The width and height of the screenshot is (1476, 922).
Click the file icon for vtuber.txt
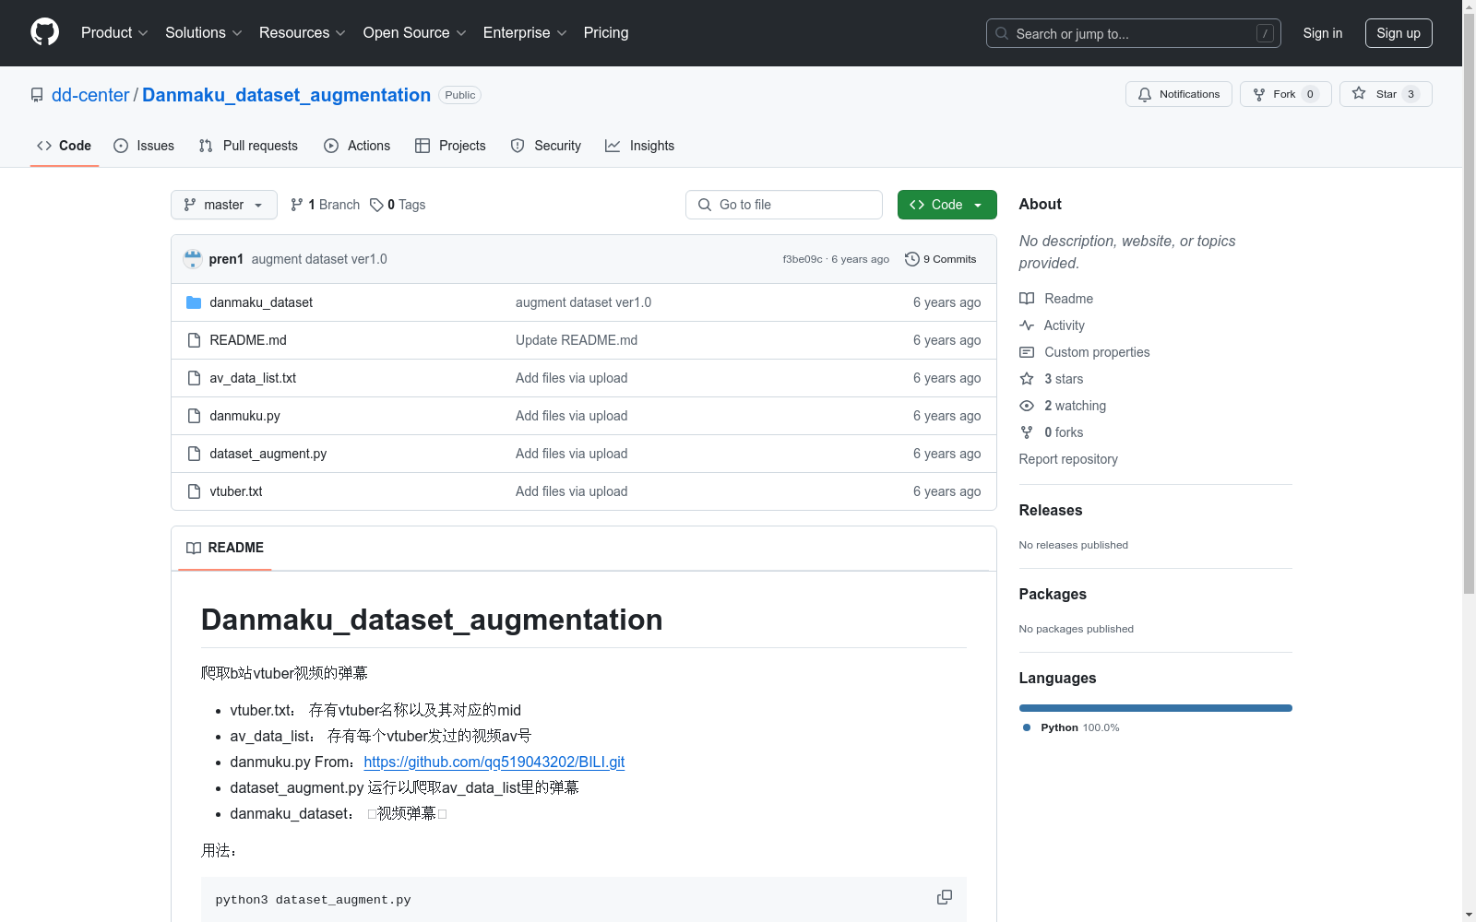click(x=194, y=491)
